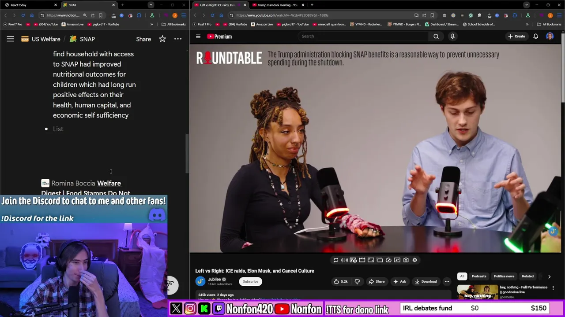Click the Ask button under the video
Image resolution: width=565 pixels, height=317 pixels.
click(x=400, y=282)
